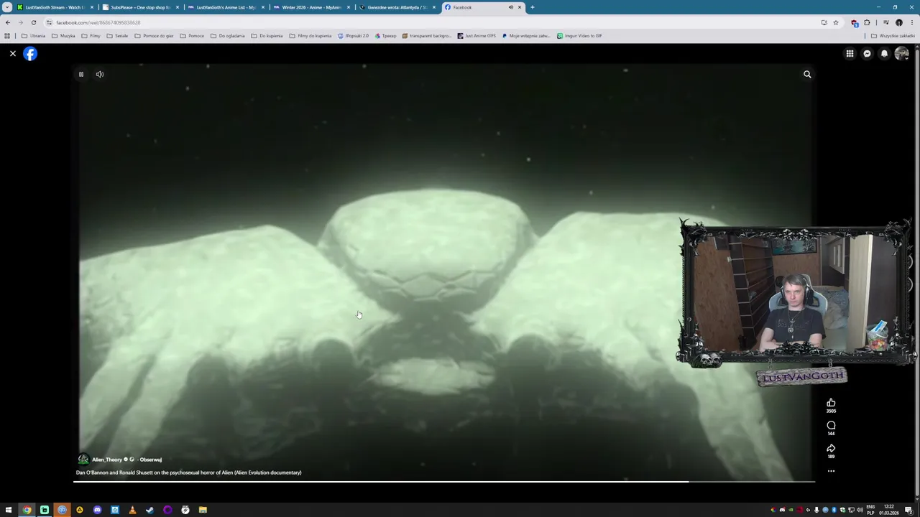The height and width of the screenshot is (517, 920).
Task: Open Filmy bookmarks folder
Action: (x=91, y=35)
